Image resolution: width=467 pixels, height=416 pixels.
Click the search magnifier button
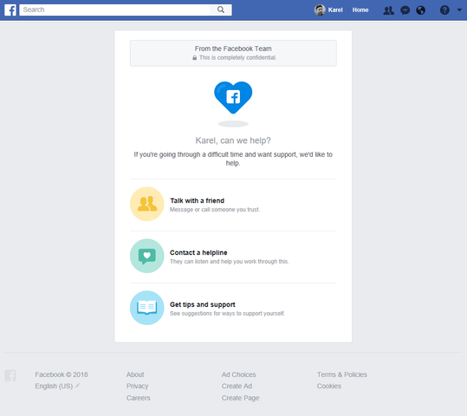221,10
